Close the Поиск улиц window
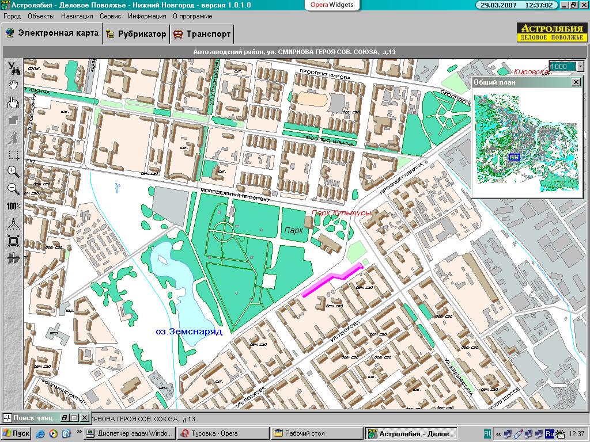 85,418
